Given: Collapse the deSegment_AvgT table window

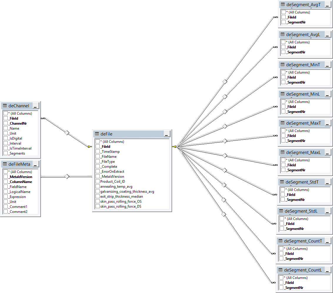Looking at the screenshot, I should coord(327,5).
